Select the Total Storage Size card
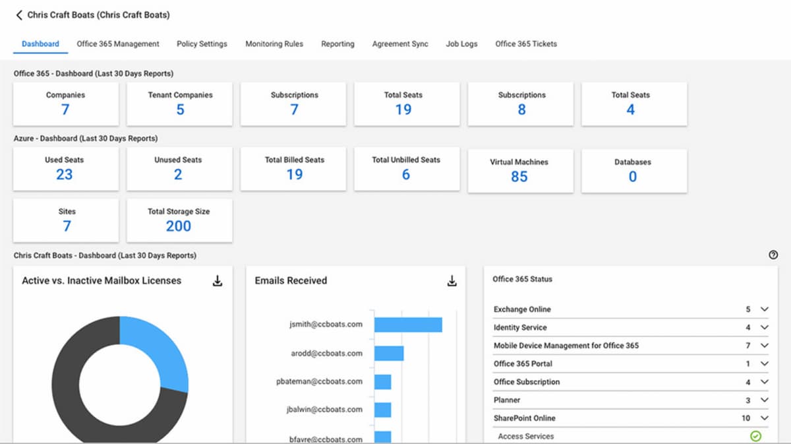The image size is (791, 444). click(179, 220)
